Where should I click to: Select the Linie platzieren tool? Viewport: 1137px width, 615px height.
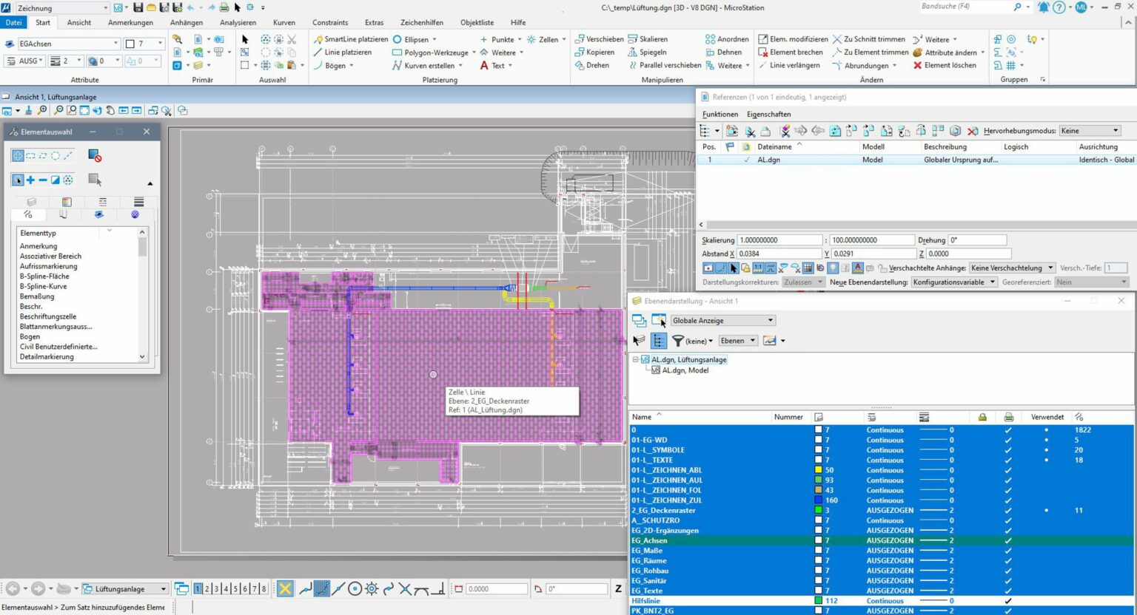(x=341, y=52)
